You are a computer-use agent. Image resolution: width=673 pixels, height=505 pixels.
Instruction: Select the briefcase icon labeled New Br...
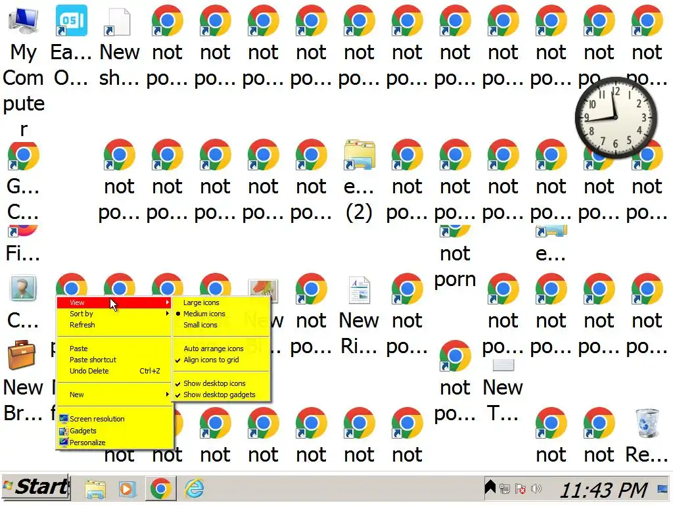pyautogui.click(x=22, y=355)
